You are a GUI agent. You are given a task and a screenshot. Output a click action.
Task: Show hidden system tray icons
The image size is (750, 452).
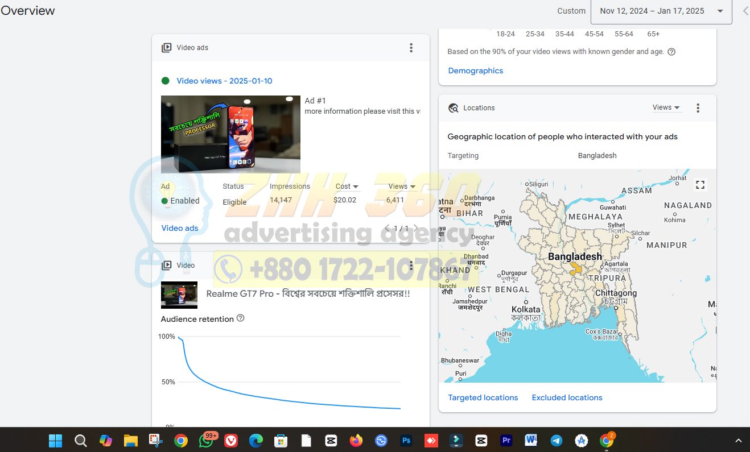click(x=739, y=441)
